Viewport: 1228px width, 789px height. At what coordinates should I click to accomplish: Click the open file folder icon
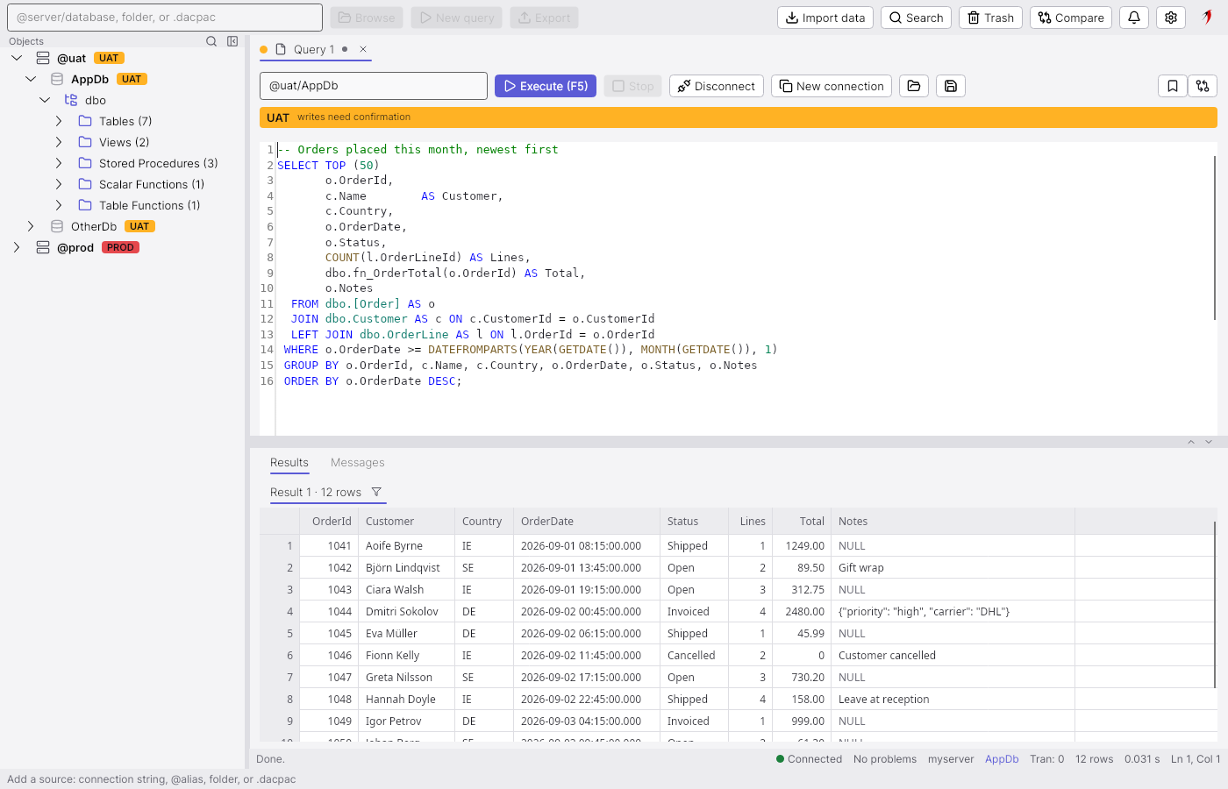pyautogui.click(x=914, y=86)
